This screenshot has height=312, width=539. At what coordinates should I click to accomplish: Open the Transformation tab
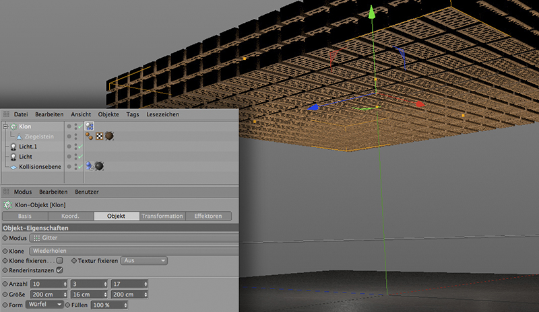point(162,217)
